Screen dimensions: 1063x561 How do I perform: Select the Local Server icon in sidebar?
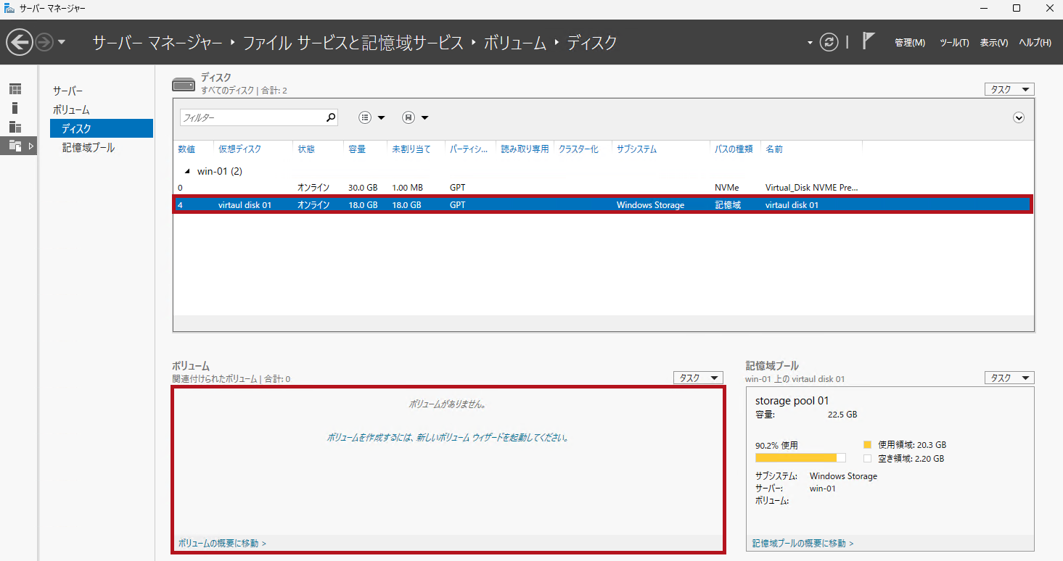click(x=15, y=108)
